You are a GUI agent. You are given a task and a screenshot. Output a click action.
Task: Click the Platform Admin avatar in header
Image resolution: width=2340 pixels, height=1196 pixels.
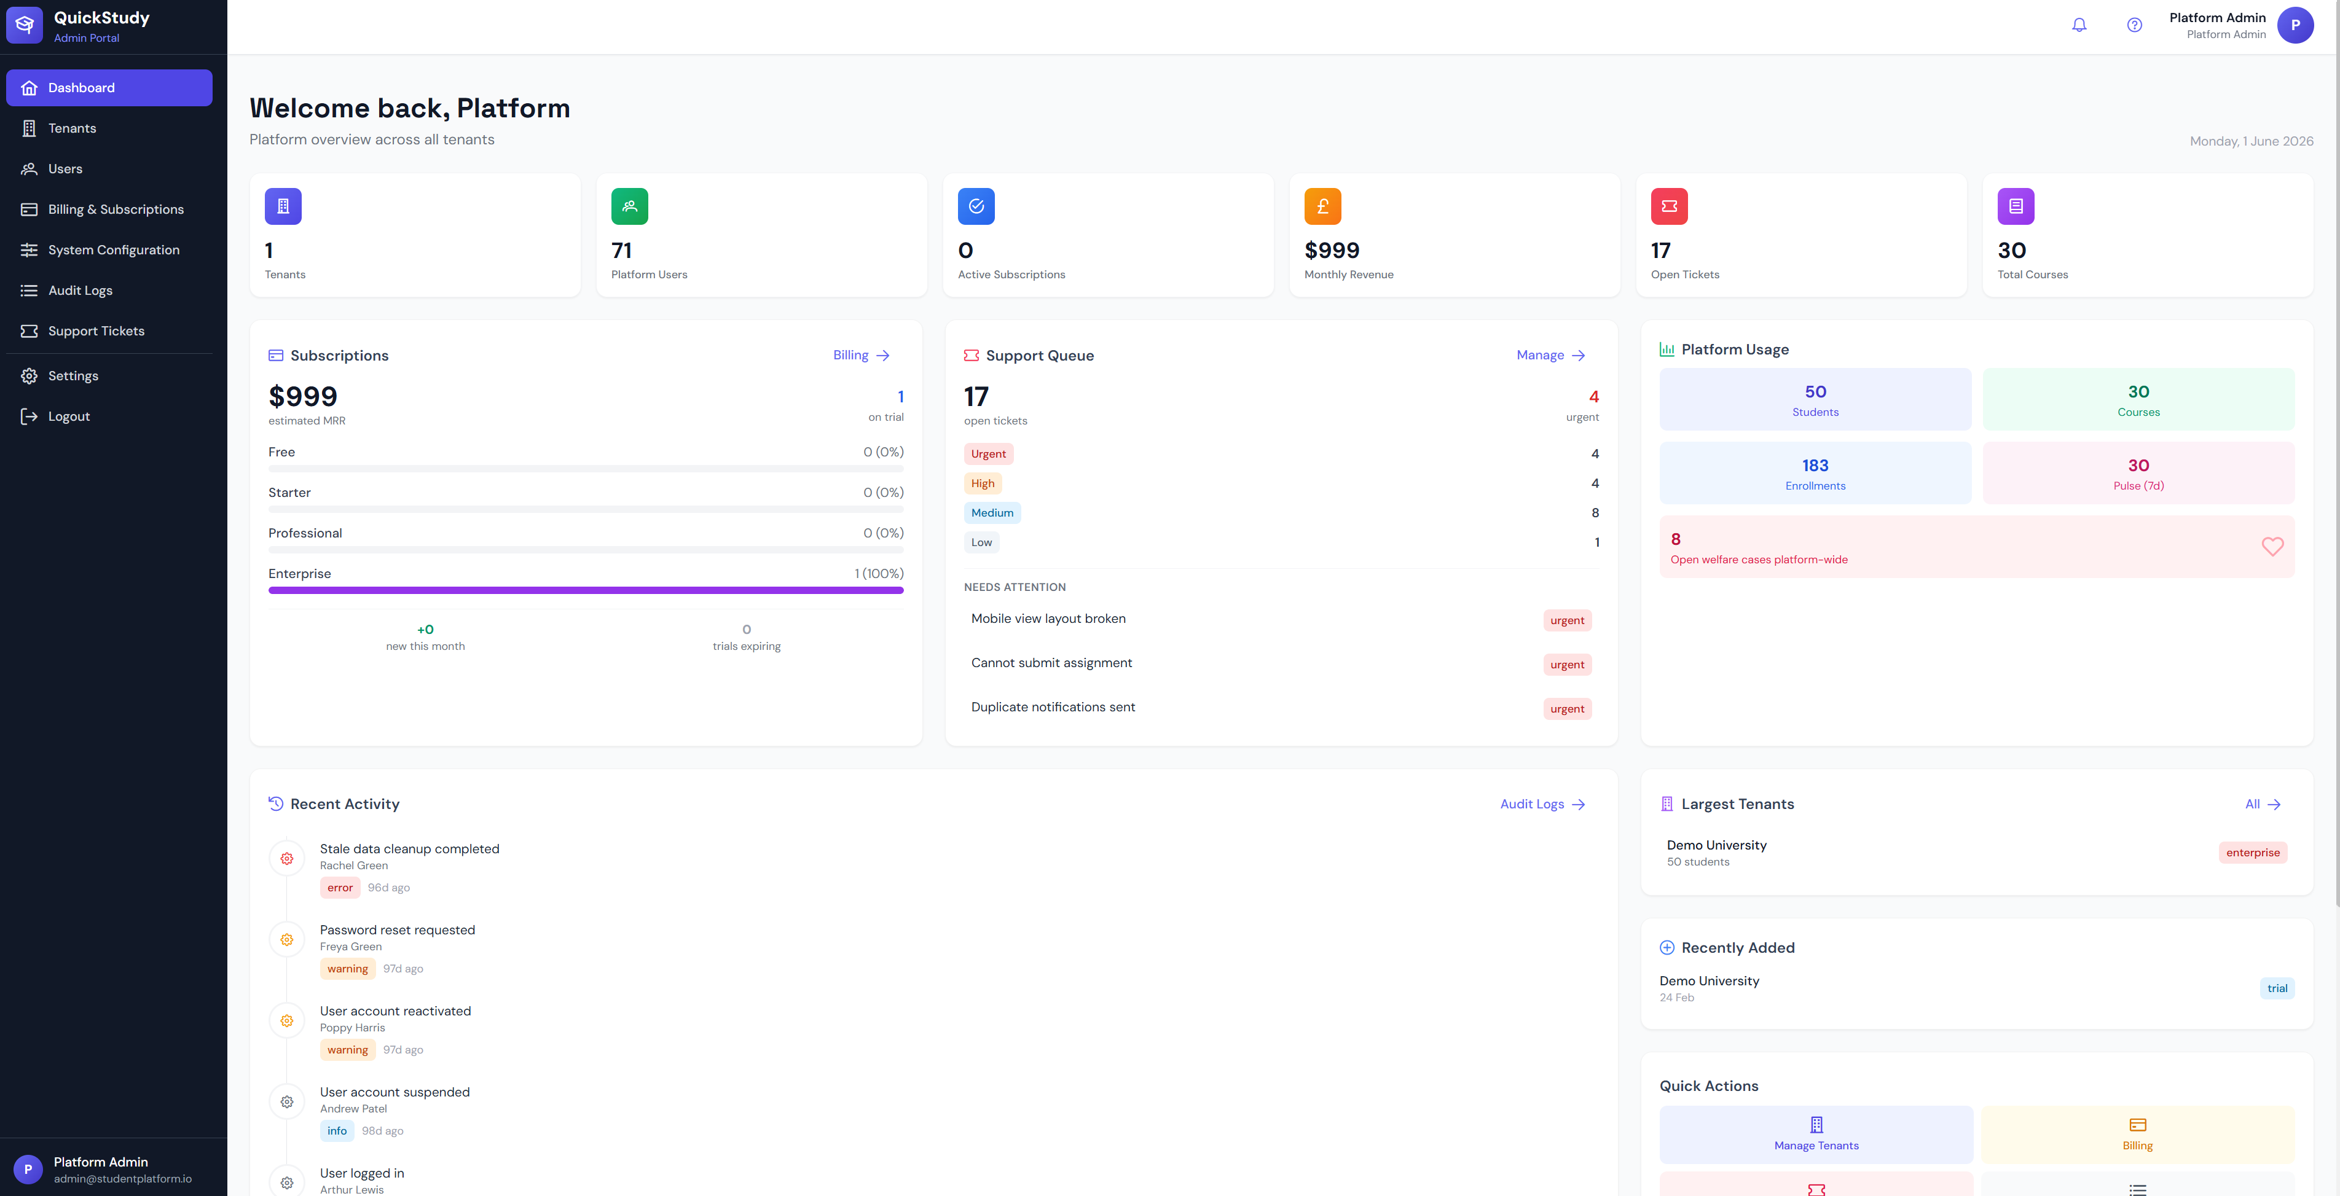point(2296,25)
